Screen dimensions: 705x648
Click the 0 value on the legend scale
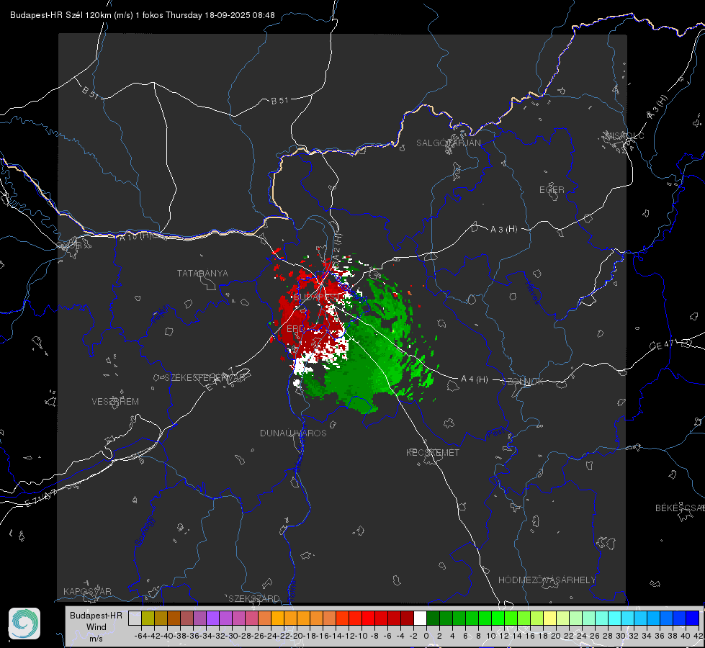[x=426, y=636]
